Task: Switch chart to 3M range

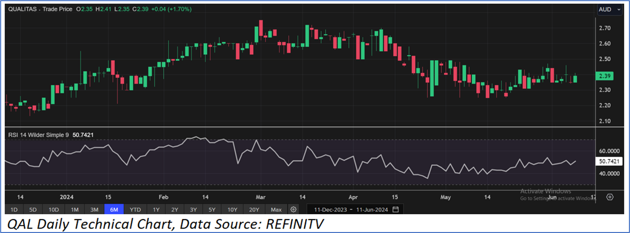Action: pyautogui.click(x=93, y=209)
